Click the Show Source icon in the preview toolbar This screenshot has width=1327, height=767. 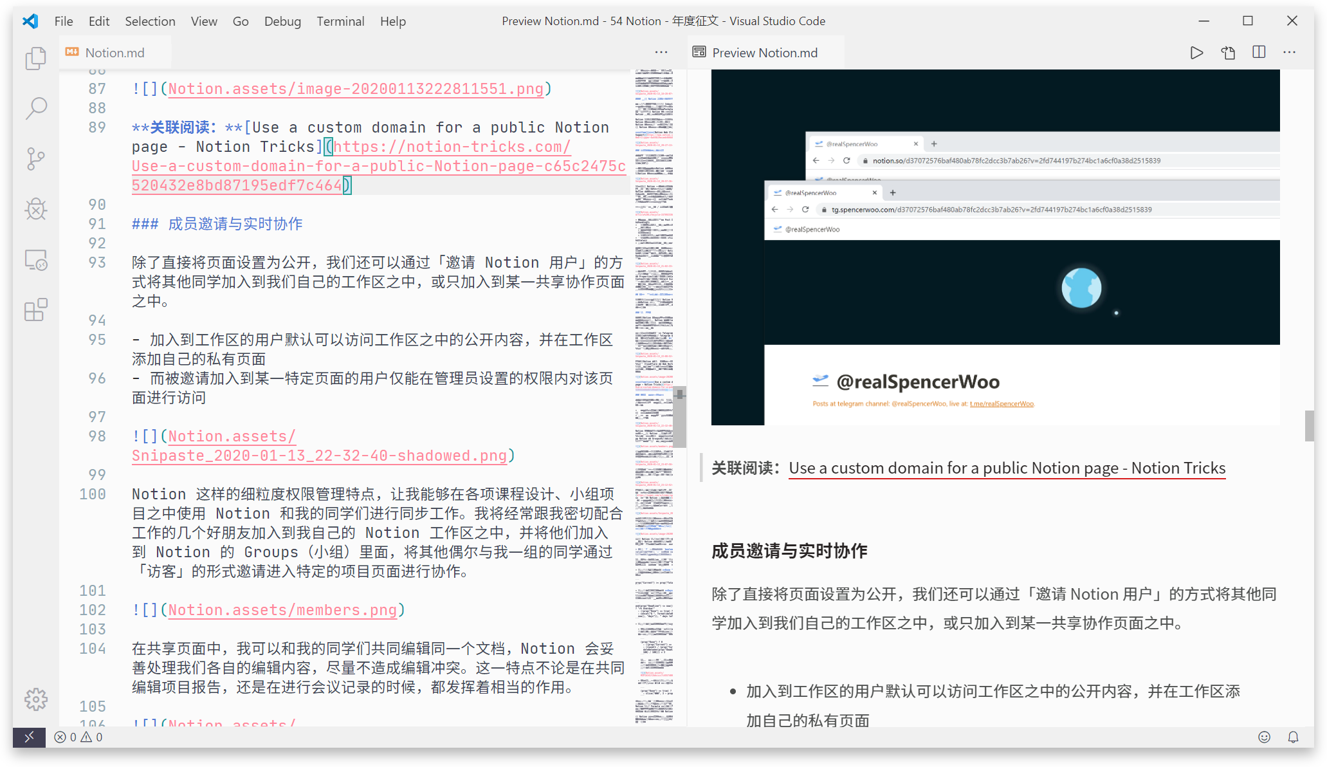1228,53
